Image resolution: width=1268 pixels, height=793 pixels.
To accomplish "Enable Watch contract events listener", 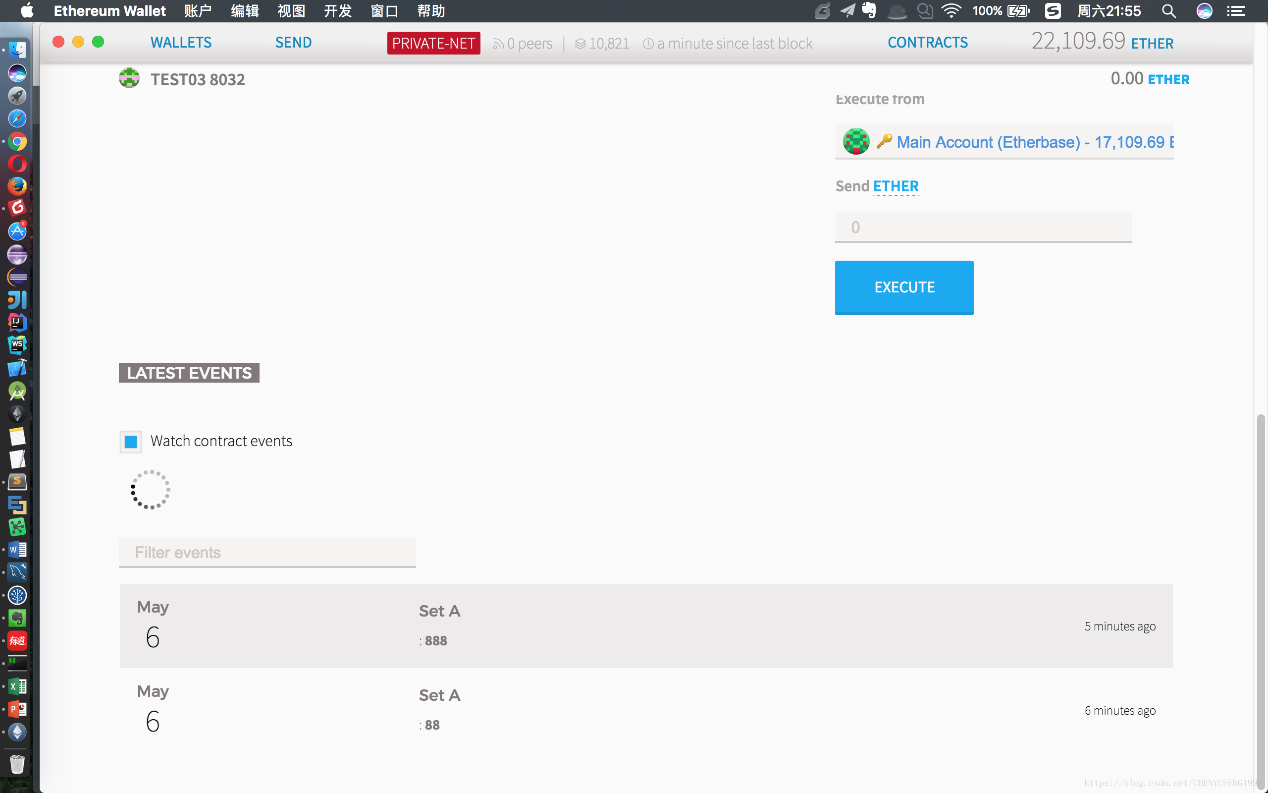I will 131,441.
